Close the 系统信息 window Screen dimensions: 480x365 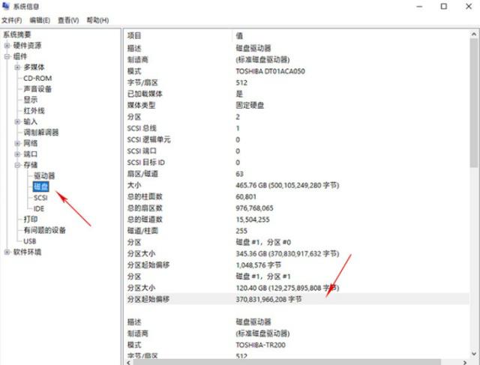click(x=468, y=7)
